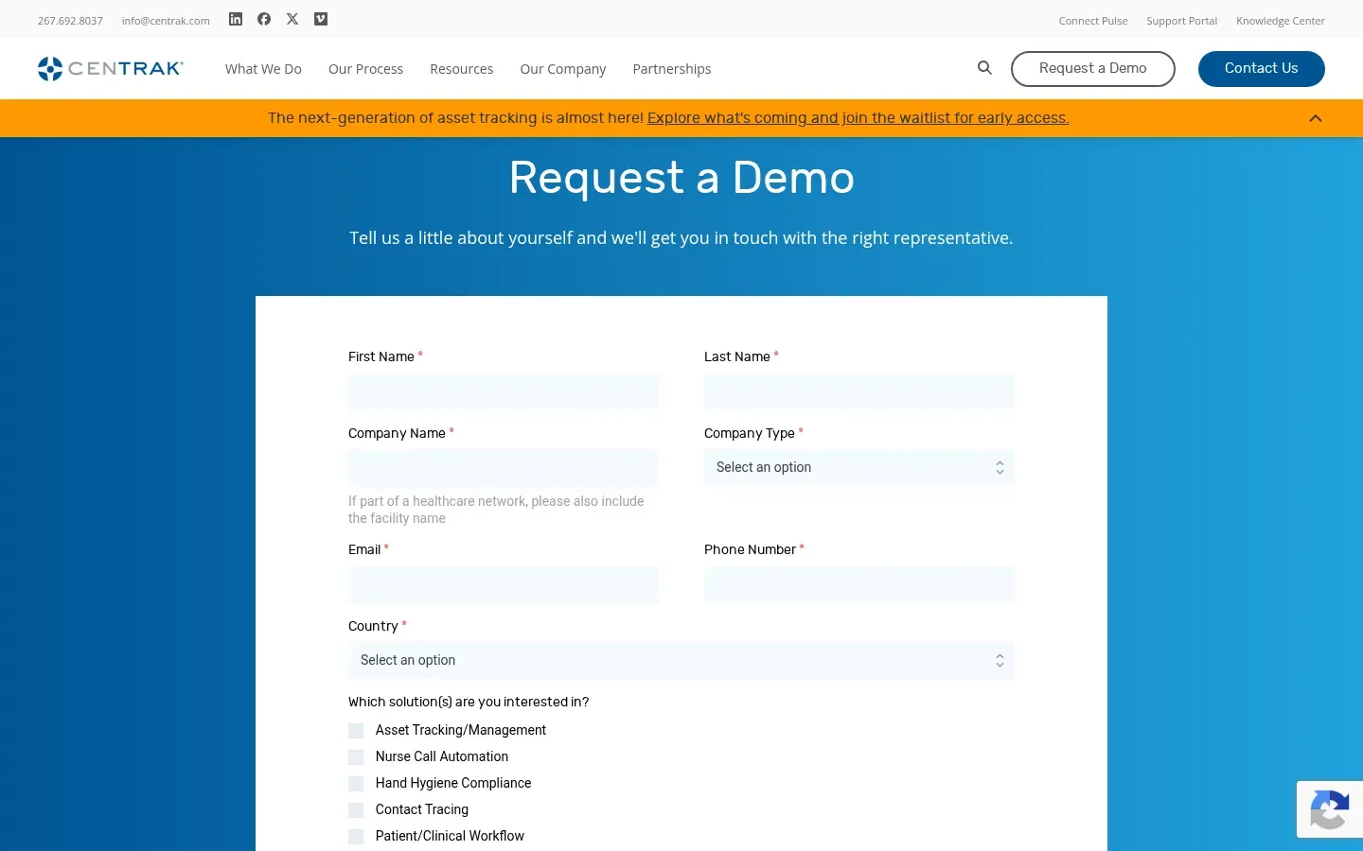The image size is (1363, 851).
Task: Focus the Email field
Action: (x=504, y=584)
